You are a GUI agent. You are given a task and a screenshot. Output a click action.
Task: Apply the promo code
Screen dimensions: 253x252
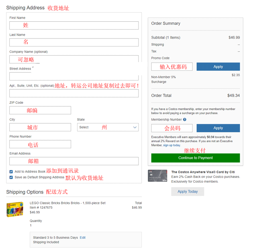[x=218, y=67]
